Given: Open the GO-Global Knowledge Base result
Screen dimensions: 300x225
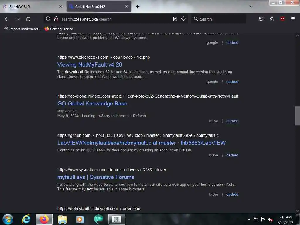Looking at the screenshot, I should (x=92, y=104).
